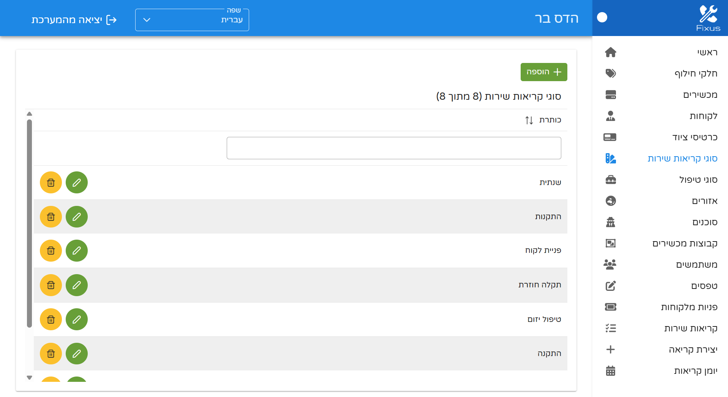Screen dimensions: 728x397
Task: Click the device icon for מכשירים
Action: click(x=610, y=95)
